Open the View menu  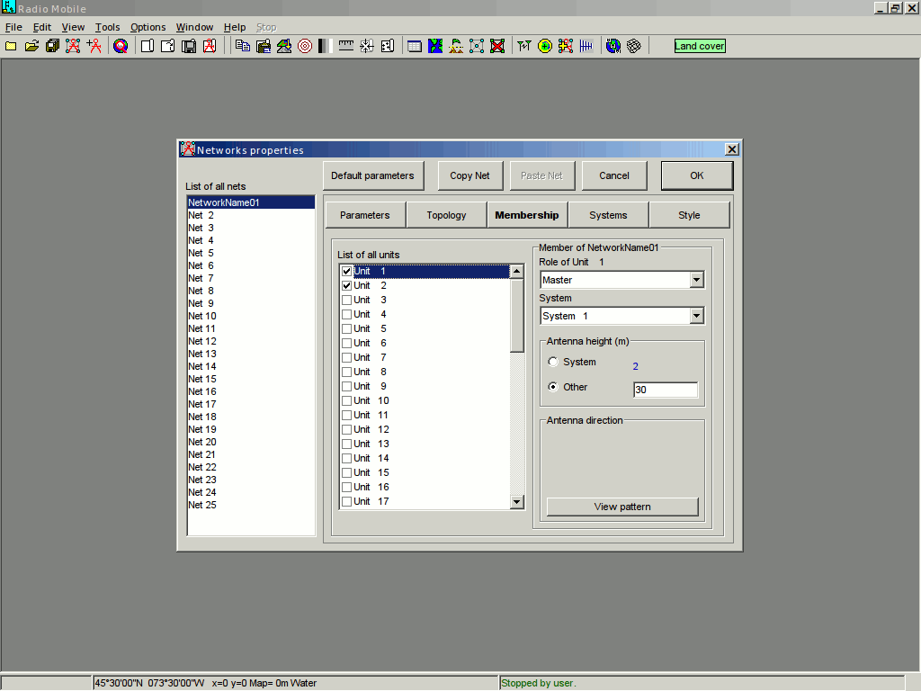(73, 27)
